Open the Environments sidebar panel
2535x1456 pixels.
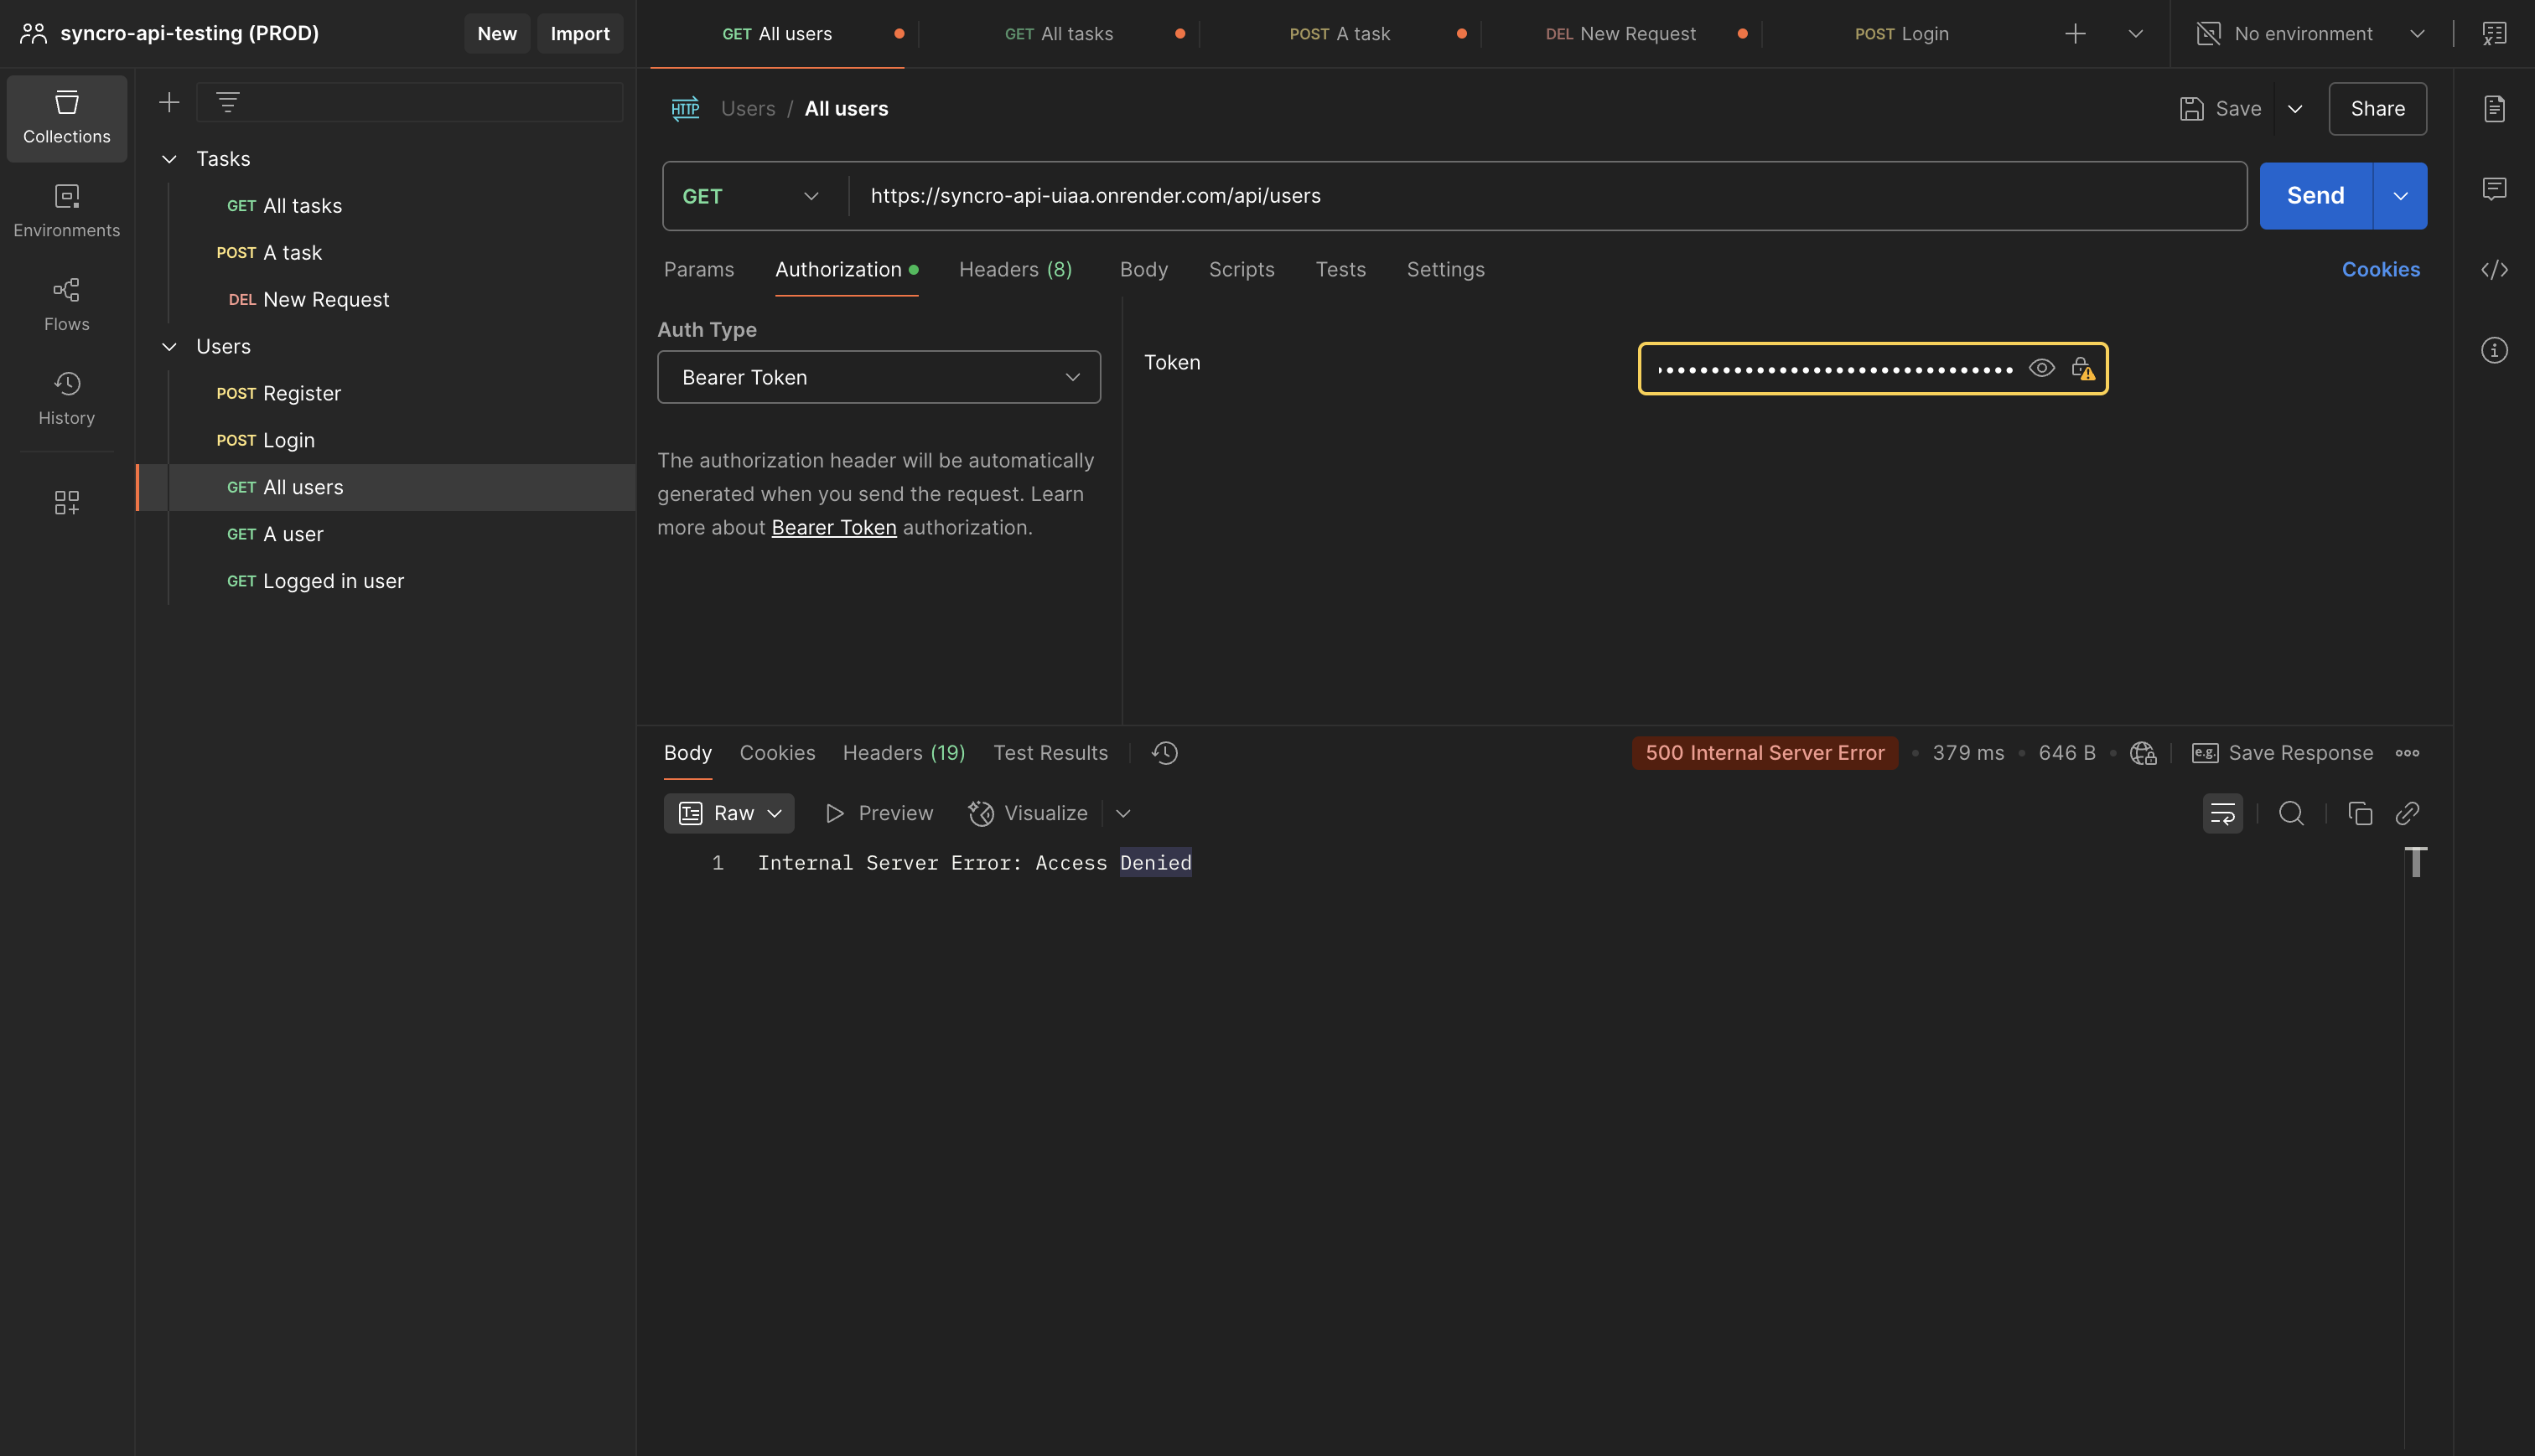[67, 211]
